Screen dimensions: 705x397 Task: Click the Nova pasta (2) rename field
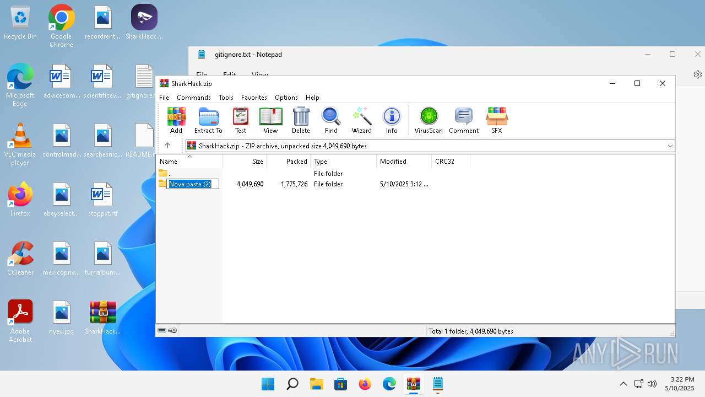point(193,184)
